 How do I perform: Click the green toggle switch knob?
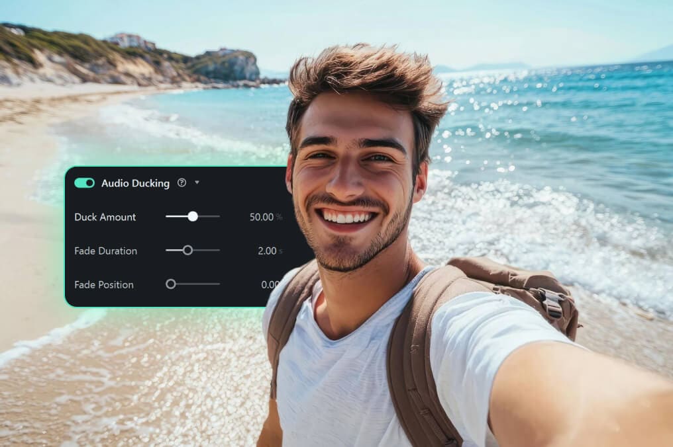click(x=88, y=183)
